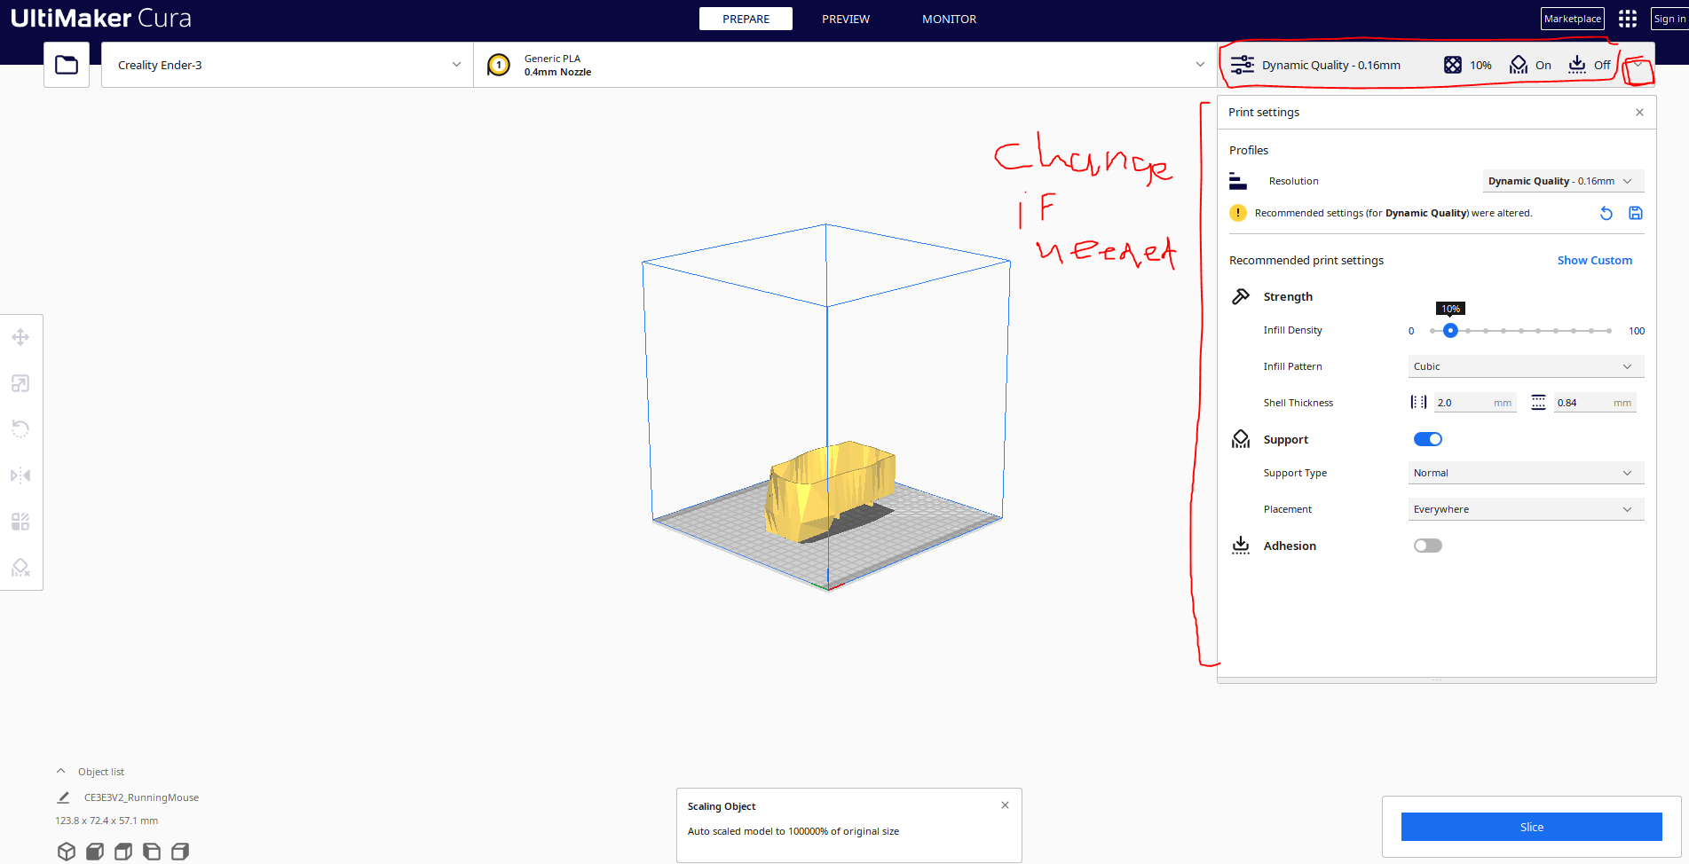Viewport: 1689px width, 864px height.
Task: Enable the Adhesion toggle
Action: [x=1428, y=546]
